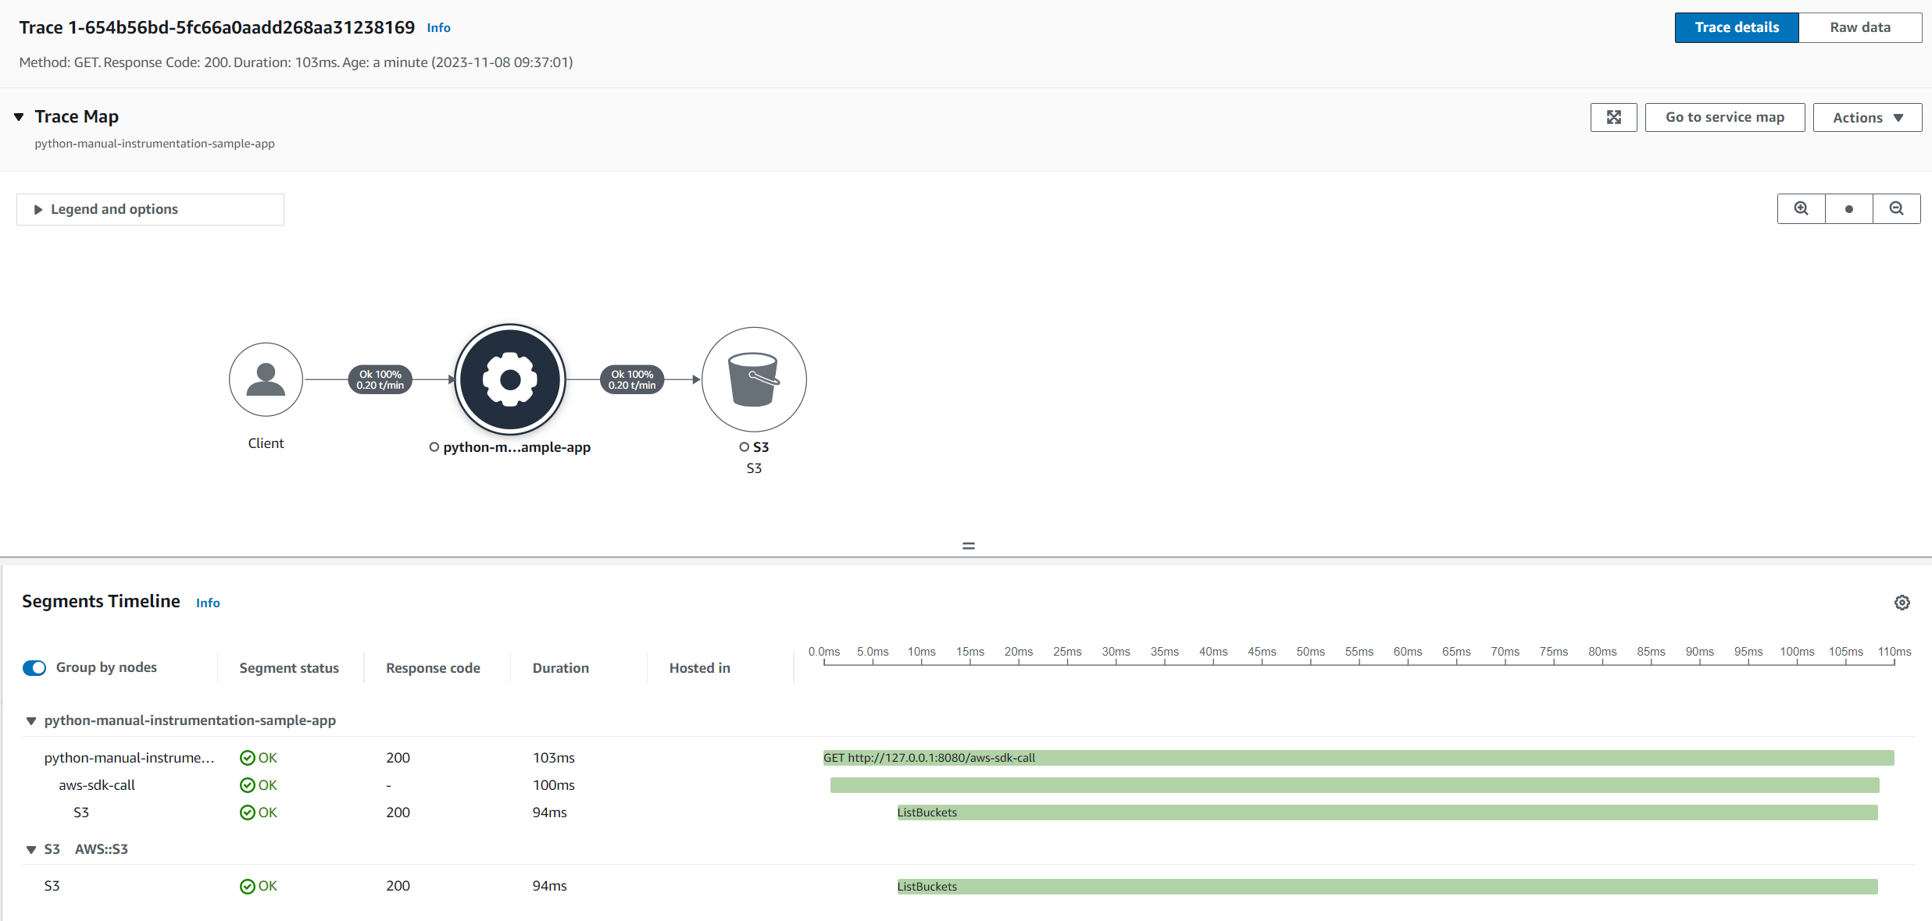1932x921 pixels.
Task: Click the reset zoom dot icon
Action: (1848, 208)
